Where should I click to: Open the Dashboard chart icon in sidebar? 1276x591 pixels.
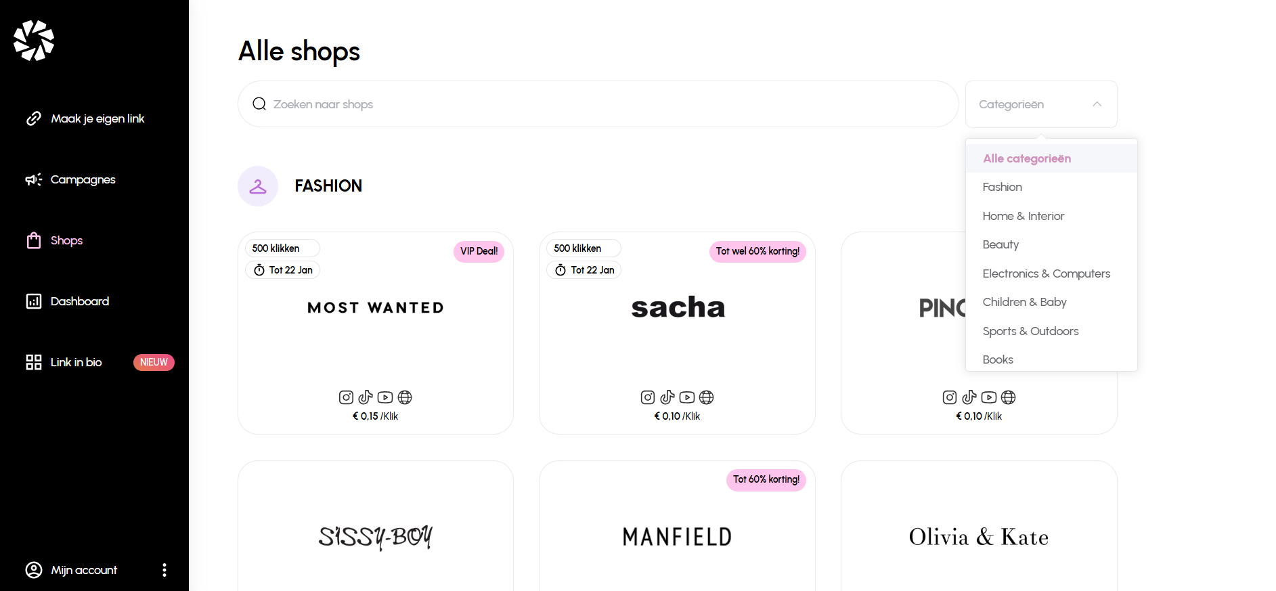[33, 301]
